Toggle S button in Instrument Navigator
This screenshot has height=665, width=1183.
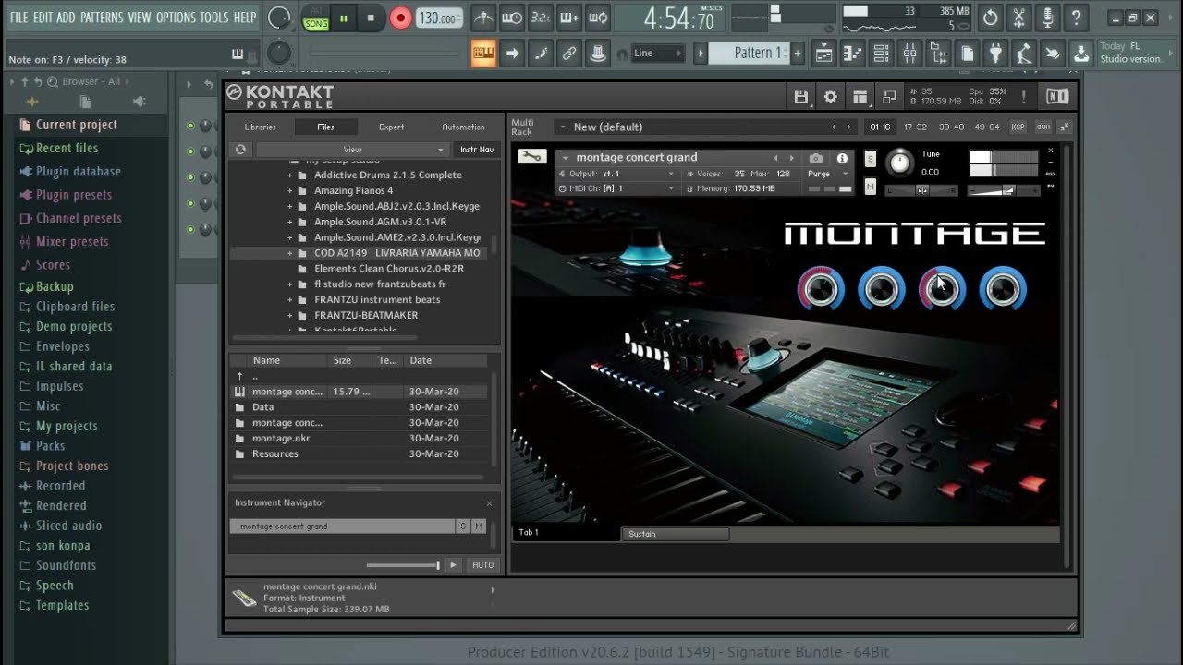463,526
